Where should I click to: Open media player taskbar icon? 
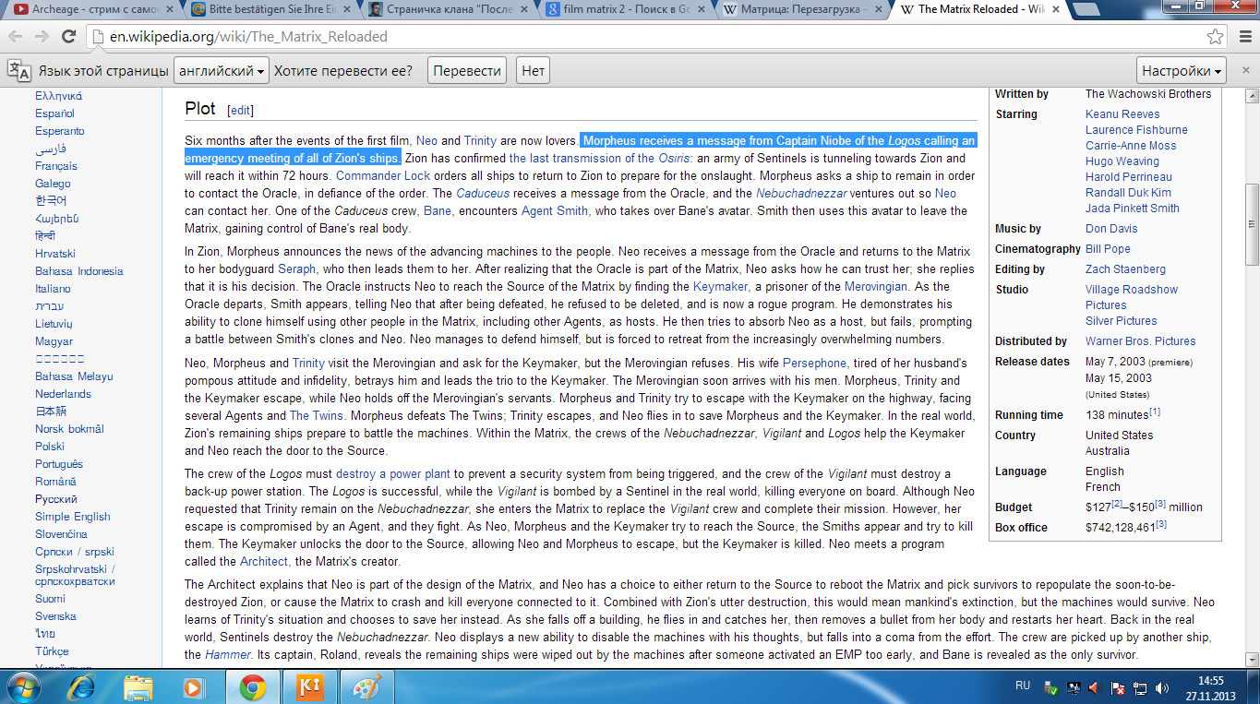[x=194, y=687]
